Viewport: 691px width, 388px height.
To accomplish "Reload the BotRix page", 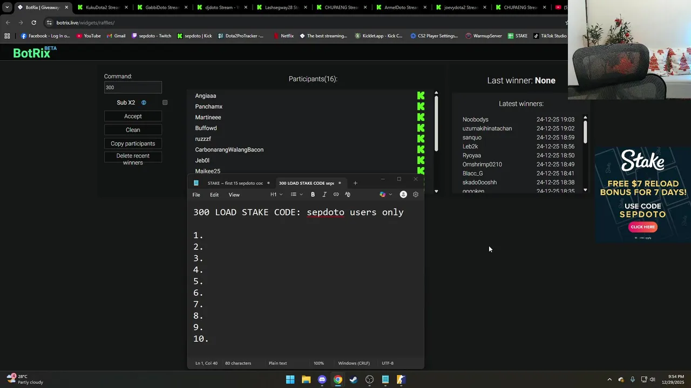I will [x=33, y=23].
